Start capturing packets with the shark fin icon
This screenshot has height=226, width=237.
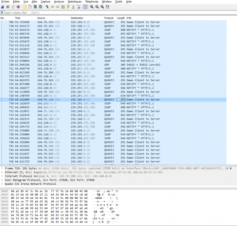coord(3,7)
